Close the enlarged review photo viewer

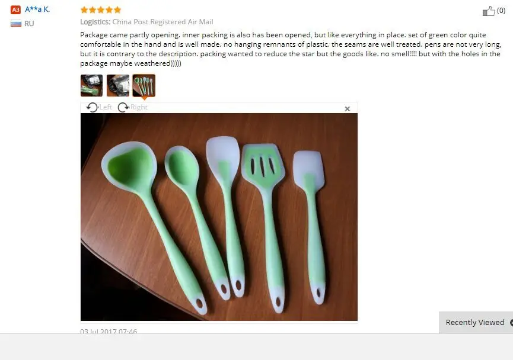[348, 109]
